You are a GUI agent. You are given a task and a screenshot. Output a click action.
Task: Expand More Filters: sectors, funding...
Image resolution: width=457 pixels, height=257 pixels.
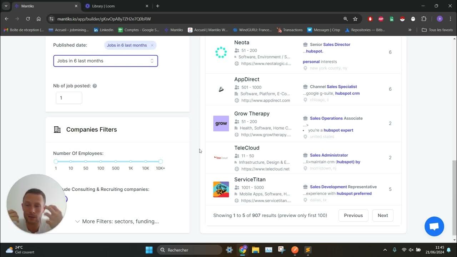click(117, 221)
